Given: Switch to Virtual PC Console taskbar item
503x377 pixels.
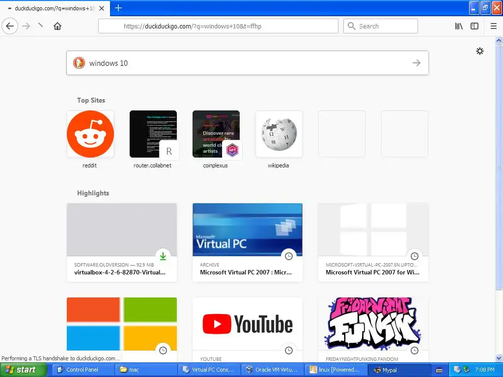Looking at the screenshot, I should [209, 370].
